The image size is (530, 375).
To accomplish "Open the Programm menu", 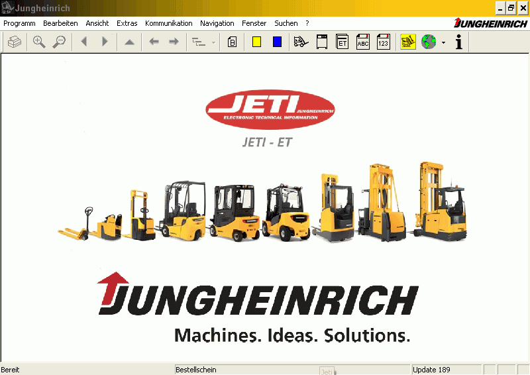I will (19, 23).
